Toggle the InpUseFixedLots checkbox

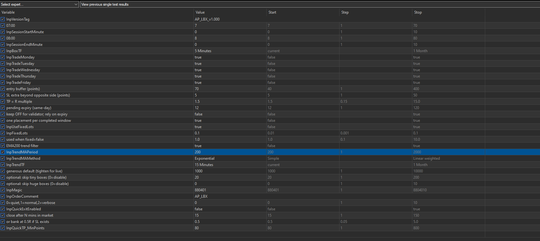click(3, 127)
